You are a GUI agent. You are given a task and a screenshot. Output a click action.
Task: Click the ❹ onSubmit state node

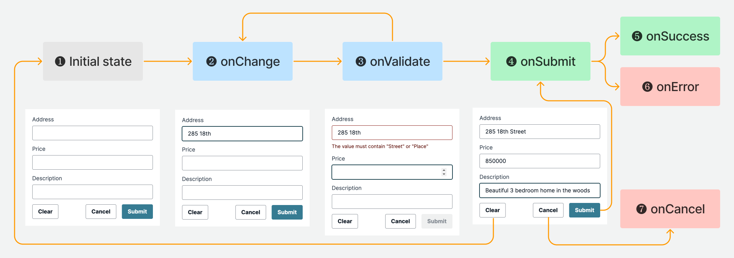540,61
